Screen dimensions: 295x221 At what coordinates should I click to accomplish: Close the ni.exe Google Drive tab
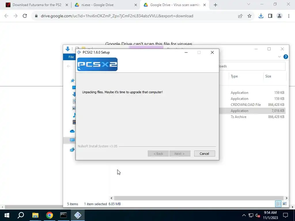pos(136,5)
